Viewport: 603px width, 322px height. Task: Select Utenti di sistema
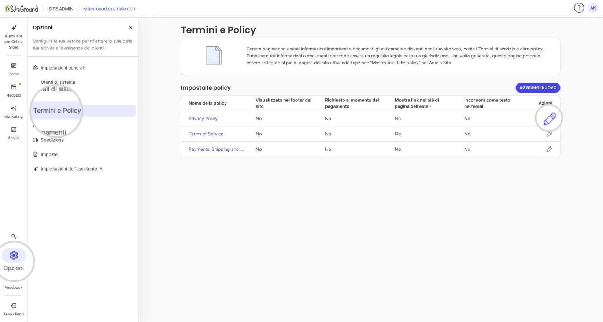pyautogui.click(x=58, y=82)
